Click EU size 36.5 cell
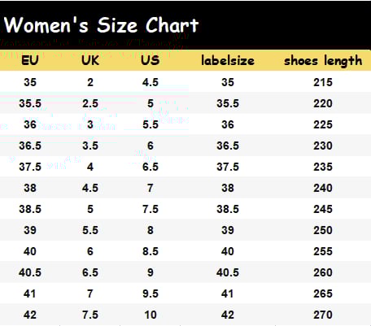 click(30, 146)
